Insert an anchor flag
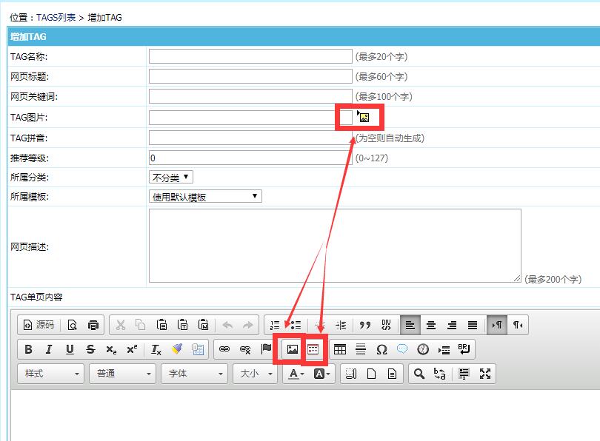Screen dimensions: 600x441 pos(266,349)
